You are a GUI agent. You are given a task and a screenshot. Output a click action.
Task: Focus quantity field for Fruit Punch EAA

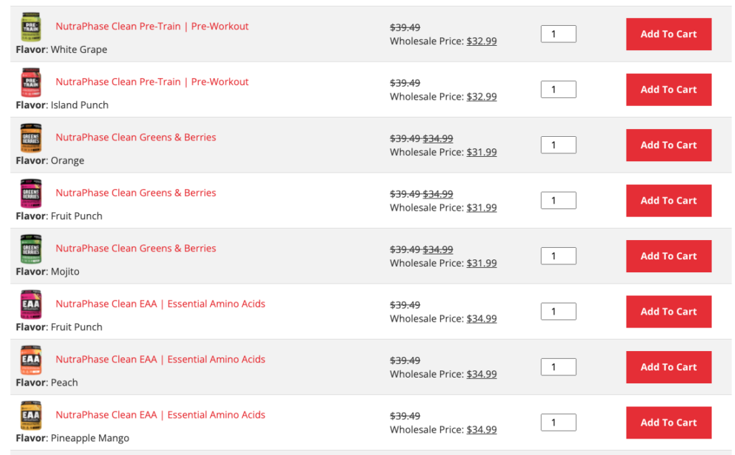click(558, 311)
